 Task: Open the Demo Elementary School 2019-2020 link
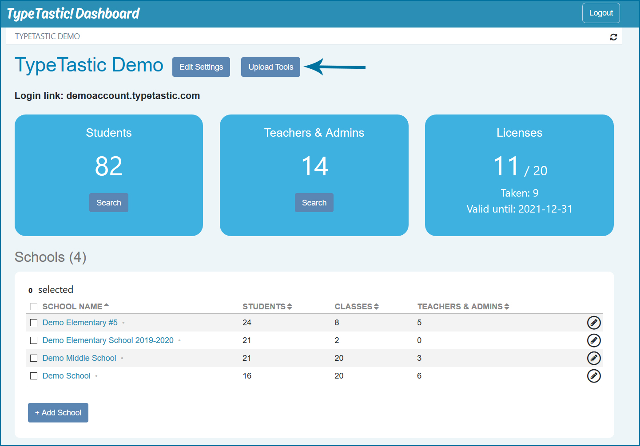tap(108, 340)
